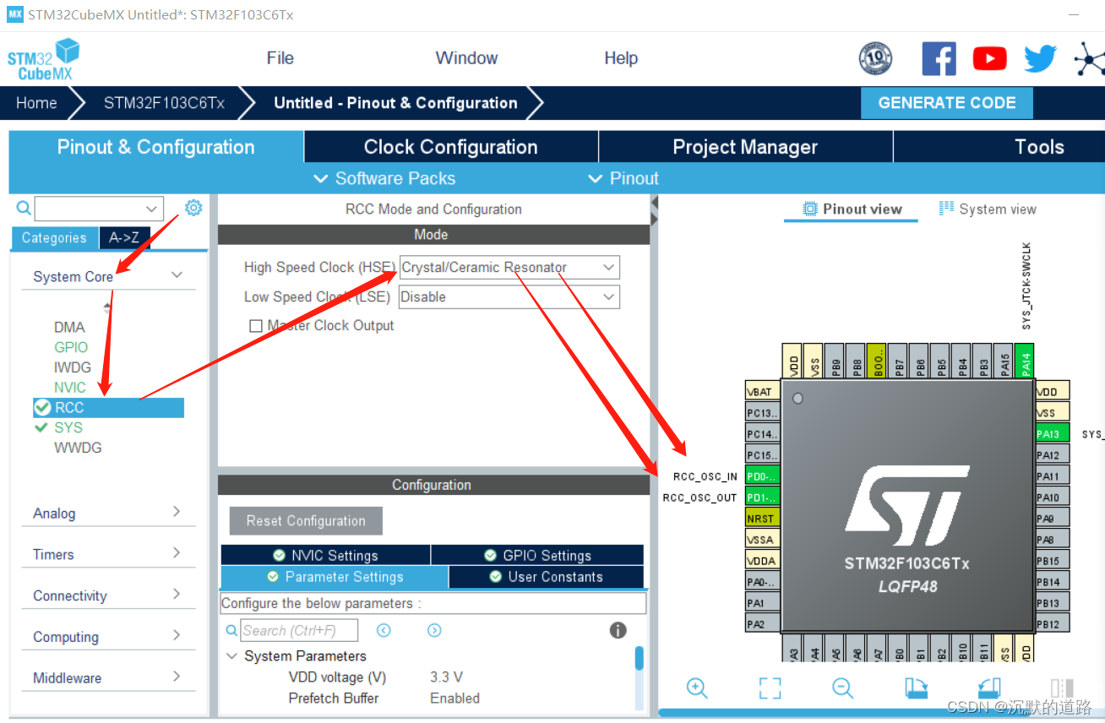Rotate the chip counter-clockwise

pyautogui.click(x=989, y=688)
